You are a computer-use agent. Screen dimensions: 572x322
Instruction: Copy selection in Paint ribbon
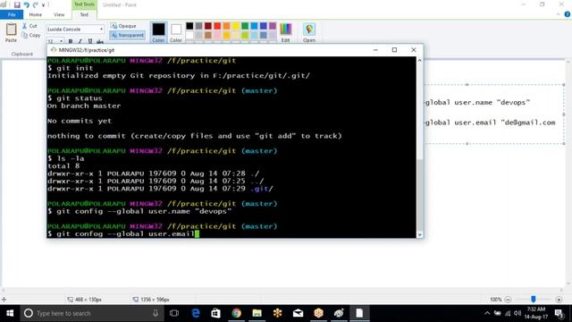point(31,35)
